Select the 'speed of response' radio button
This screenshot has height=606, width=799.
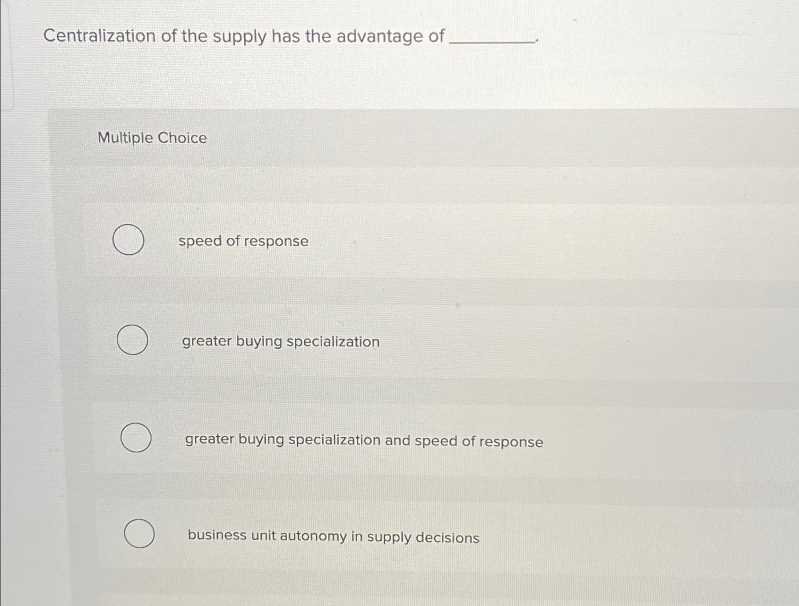click(x=129, y=241)
